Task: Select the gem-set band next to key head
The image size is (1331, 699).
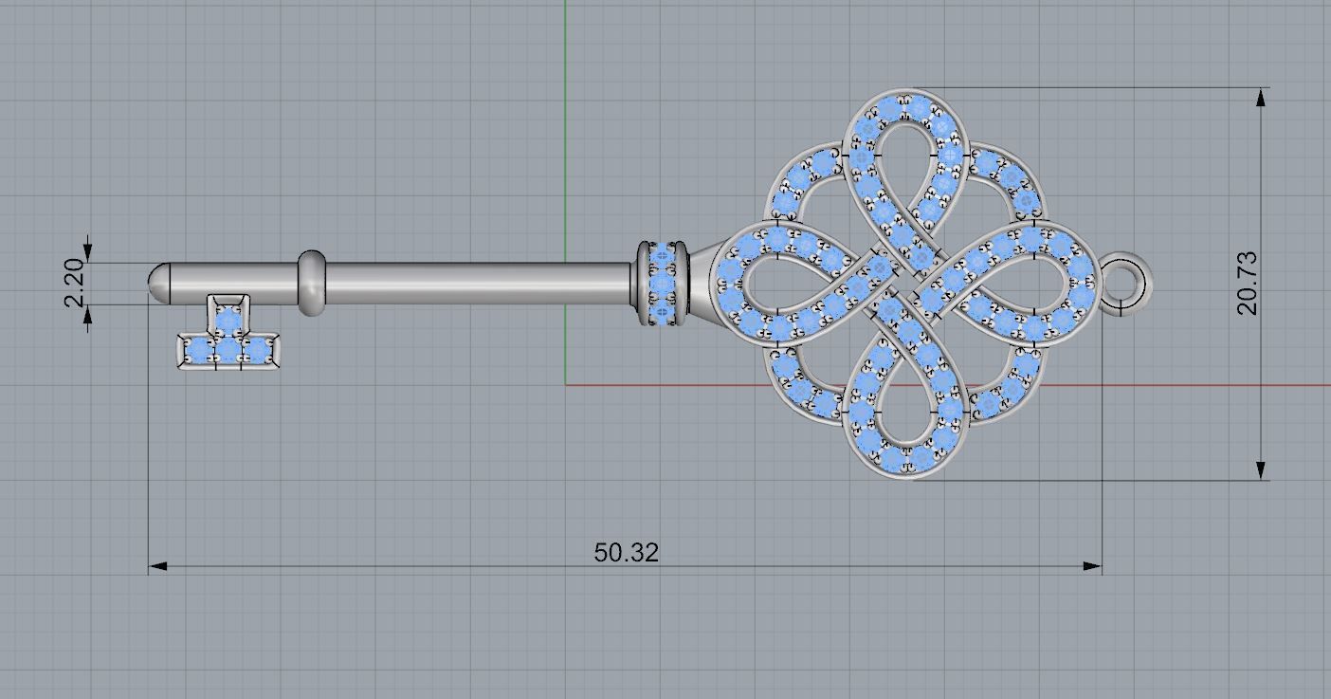Action: (x=661, y=283)
